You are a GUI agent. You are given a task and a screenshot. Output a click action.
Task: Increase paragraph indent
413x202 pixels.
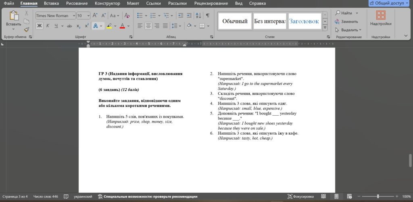(189, 16)
